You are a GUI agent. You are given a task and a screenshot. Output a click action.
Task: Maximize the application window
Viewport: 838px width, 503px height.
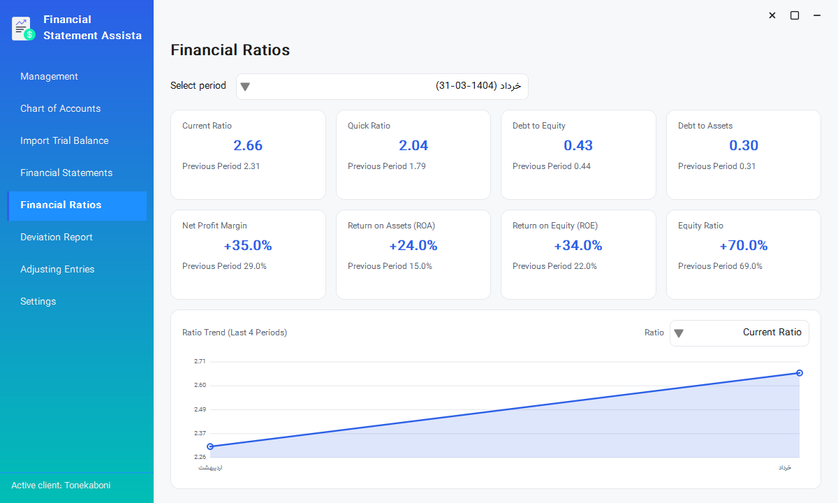tap(795, 15)
